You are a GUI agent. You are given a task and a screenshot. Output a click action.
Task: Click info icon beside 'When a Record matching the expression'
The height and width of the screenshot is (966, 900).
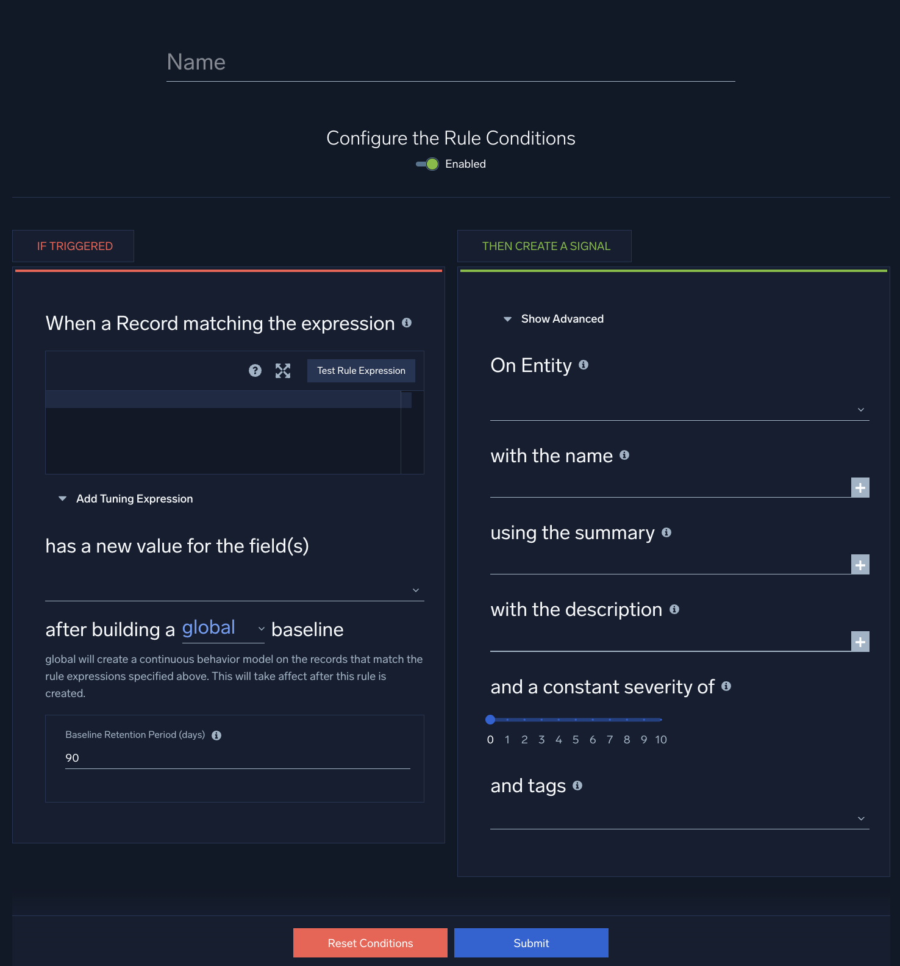pyautogui.click(x=407, y=323)
